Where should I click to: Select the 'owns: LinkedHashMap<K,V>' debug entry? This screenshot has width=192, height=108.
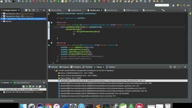pyautogui.click(x=76, y=73)
